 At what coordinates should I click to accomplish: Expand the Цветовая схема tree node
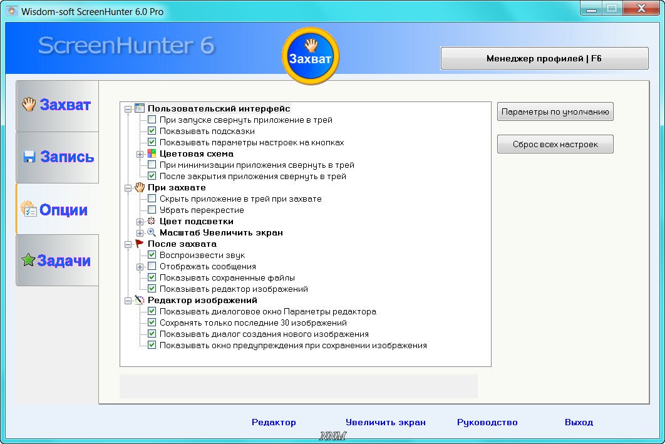click(140, 153)
